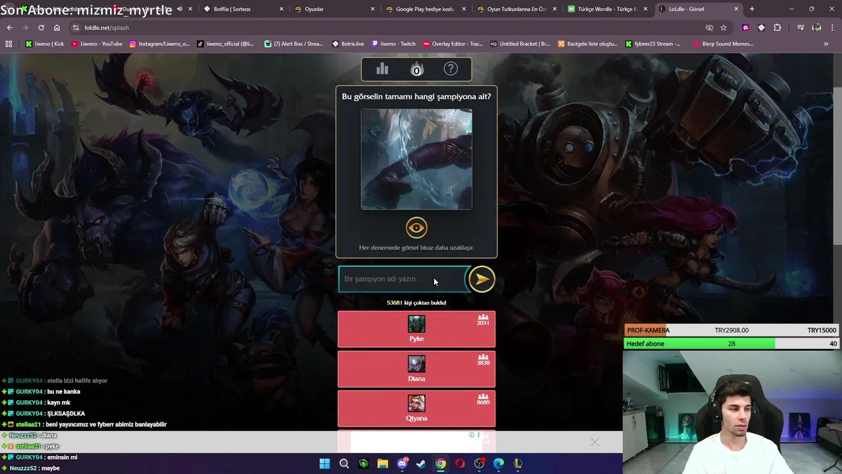Reload the loldle.net page

41,28
